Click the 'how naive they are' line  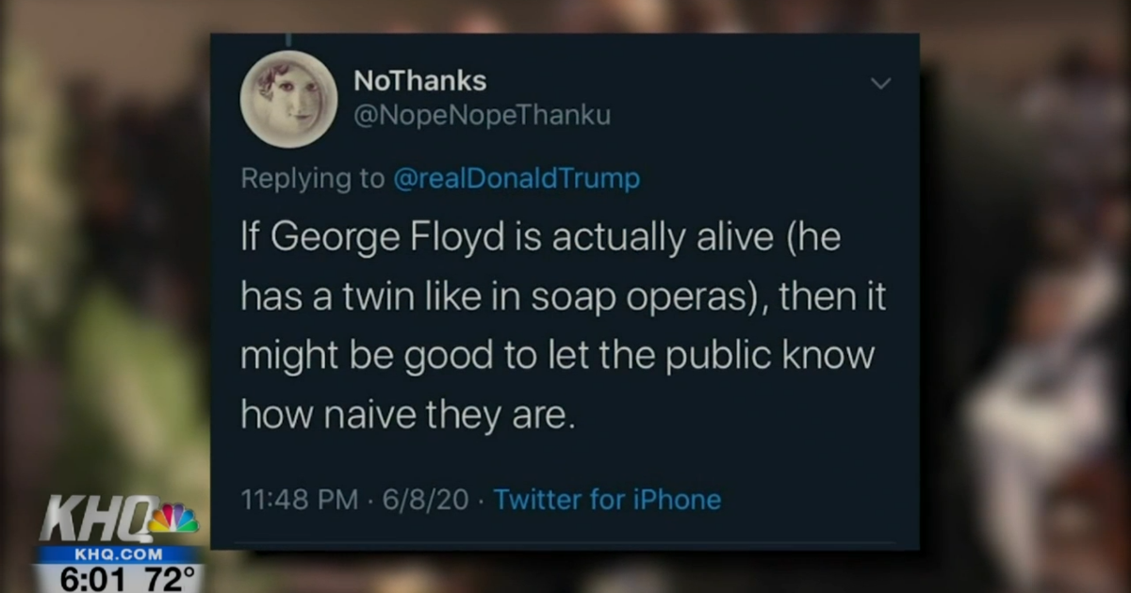click(407, 414)
